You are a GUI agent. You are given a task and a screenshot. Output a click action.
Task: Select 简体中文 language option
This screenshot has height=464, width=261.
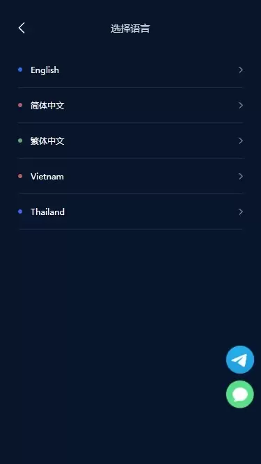click(x=131, y=105)
